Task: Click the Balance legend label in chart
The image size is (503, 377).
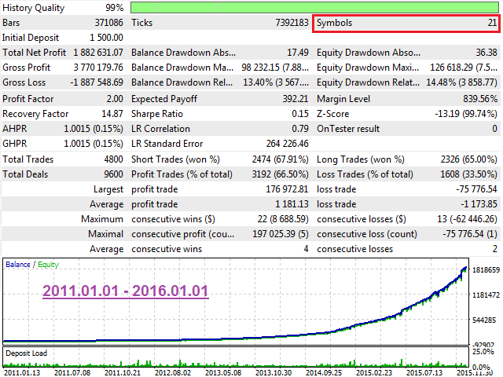Action: click(x=18, y=265)
